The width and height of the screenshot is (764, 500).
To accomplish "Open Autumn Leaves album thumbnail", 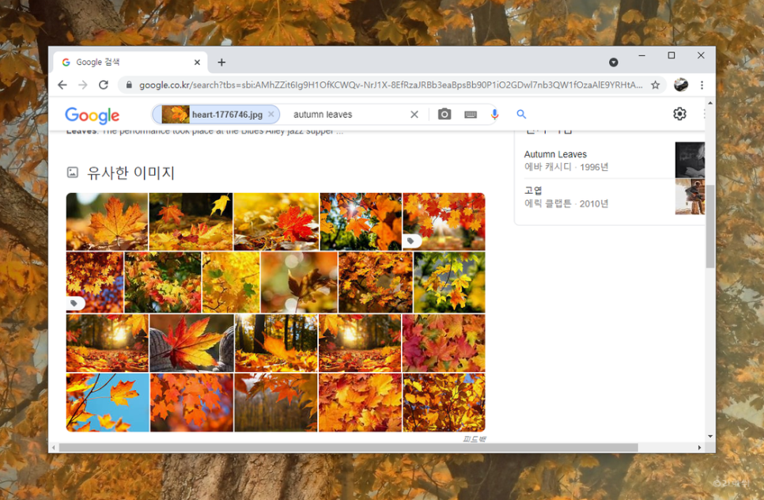I will tap(690, 160).
